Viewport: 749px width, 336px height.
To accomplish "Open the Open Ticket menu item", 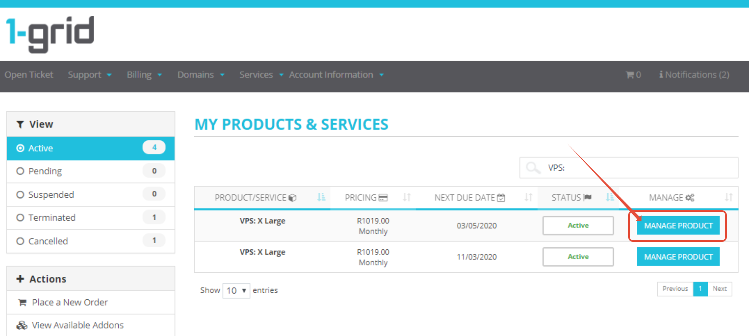I will (x=29, y=75).
